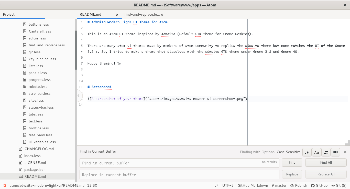Image resolution: width=350 pixels, height=189 pixels.
Task: Click the red modified-file status bar icon
Action: 5,185
